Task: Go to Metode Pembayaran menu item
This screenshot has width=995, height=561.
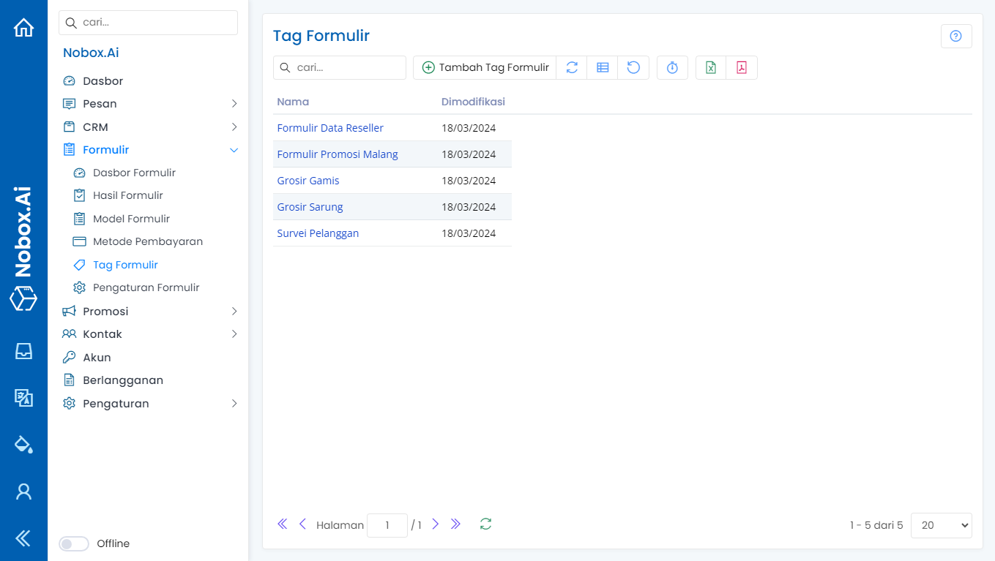Action: pos(147,241)
